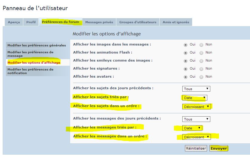
Task: Open Modifier les préférences générales link
Action: pos(37,46)
